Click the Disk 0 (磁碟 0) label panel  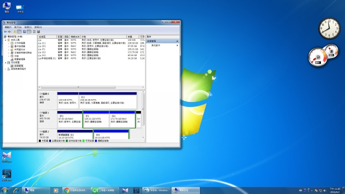click(47, 100)
